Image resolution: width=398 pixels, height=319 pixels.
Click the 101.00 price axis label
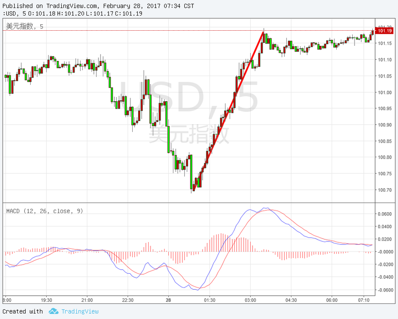tap(385, 92)
